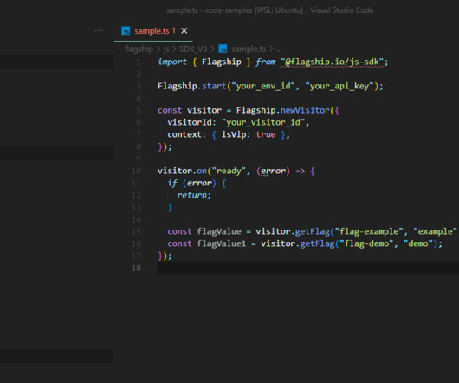Click the newVisitor method call

click(x=305, y=110)
